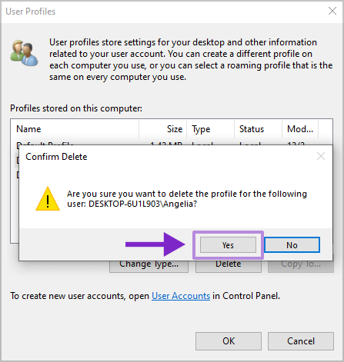Sort profiles by Status column header
This screenshot has width=344, height=362.
coord(258,129)
